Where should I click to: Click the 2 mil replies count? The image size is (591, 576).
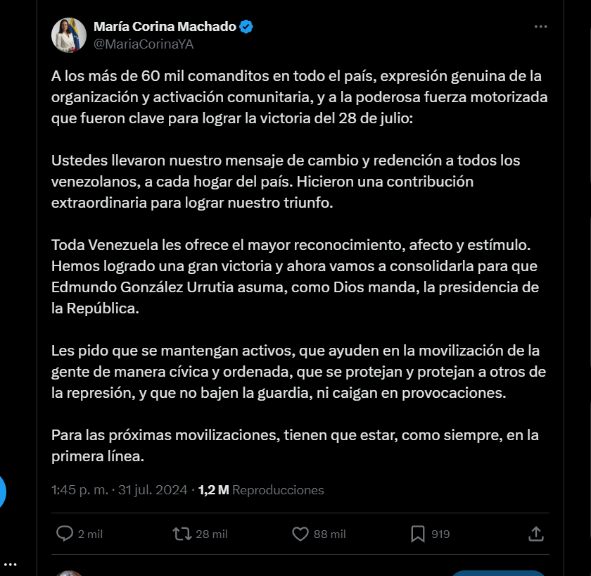[x=90, y=534]
